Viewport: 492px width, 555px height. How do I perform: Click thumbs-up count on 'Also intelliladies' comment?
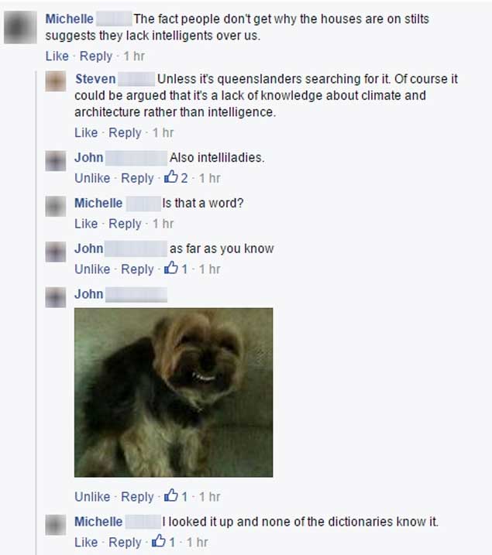pyautogui.click(x=184, y=178)
